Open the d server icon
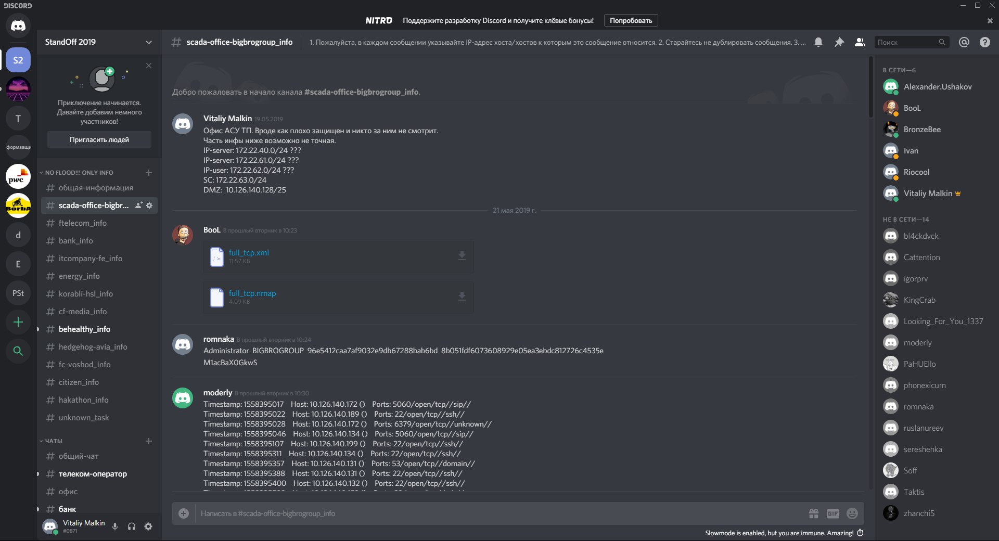 18,235
